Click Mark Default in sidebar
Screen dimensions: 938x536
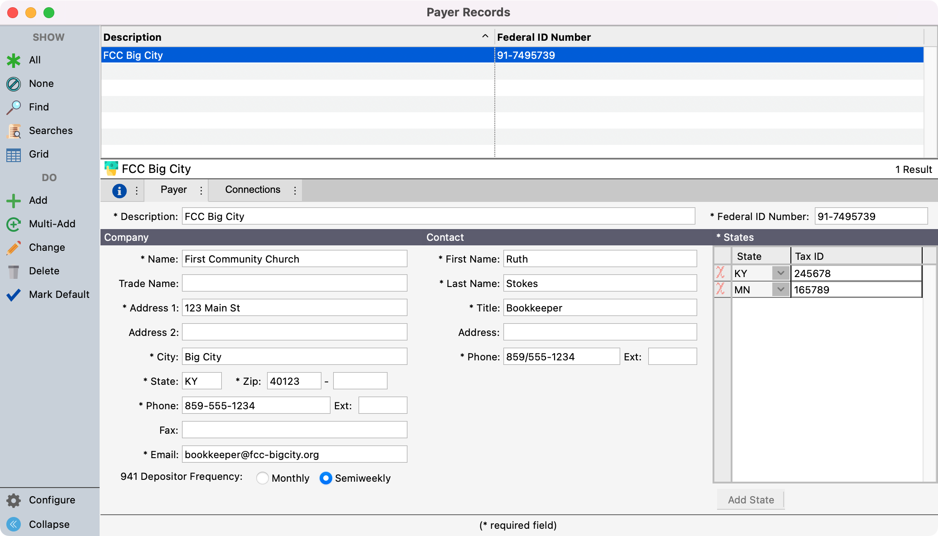[x=59, y=295]
